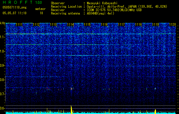Viewport: 179px width, 114px height.
Task: Click the meteor echo blob near 1119
Action: pyautogui.click(x=155, y=89)
